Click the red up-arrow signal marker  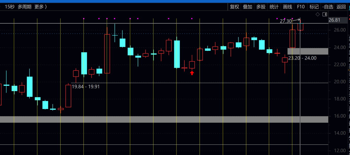[x=192, y=73]
